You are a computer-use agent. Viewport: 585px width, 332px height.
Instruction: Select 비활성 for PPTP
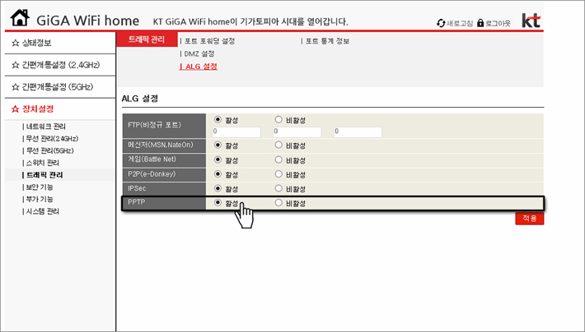278,202
